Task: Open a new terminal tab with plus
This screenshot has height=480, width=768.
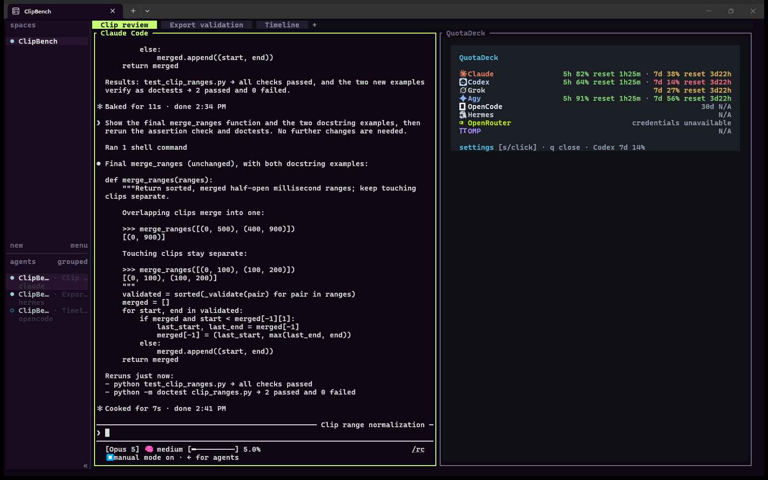Action: [x=133, y=11]
